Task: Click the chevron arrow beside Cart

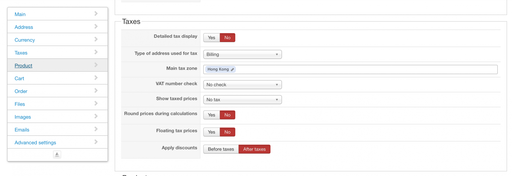Action: 96,78
